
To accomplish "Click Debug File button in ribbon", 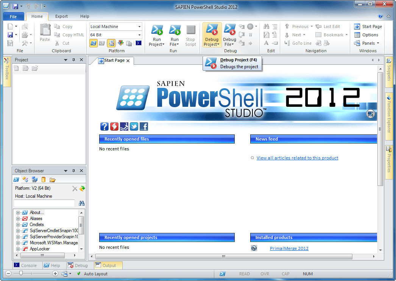I will click(x=229, y=35).
